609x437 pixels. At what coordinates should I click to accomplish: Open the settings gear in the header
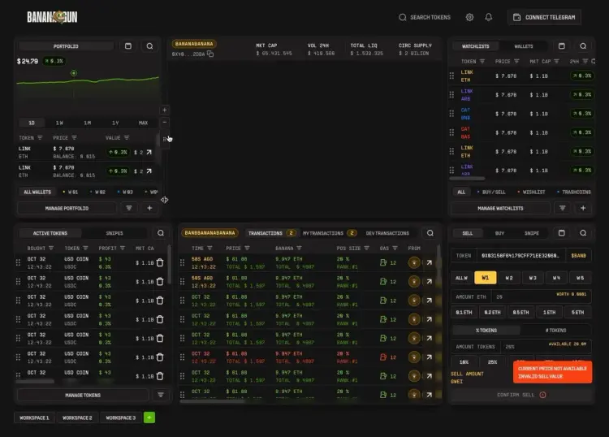pyautogui.click(x=469, y=17)
